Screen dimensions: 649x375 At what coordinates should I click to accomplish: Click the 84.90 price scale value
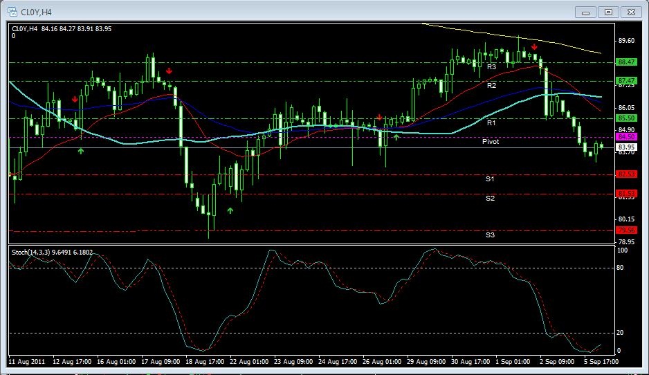626,130
